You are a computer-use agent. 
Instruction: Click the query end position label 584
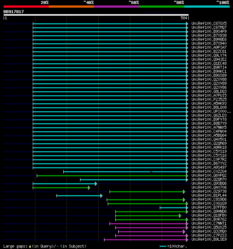pos(184,18)
